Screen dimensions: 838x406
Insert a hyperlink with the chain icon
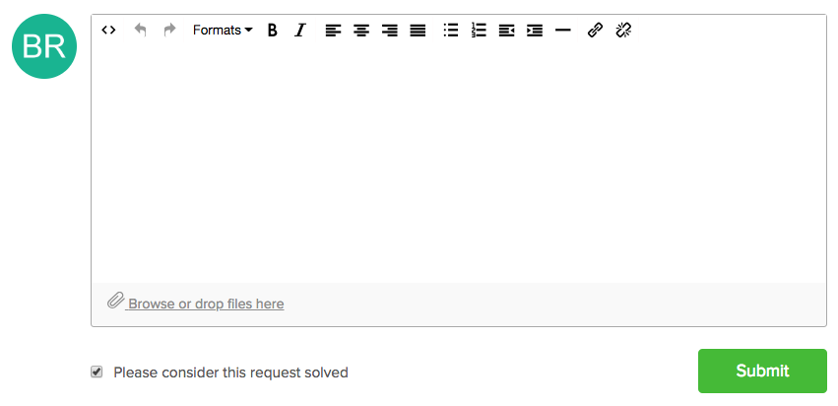[x=595, y=30]
